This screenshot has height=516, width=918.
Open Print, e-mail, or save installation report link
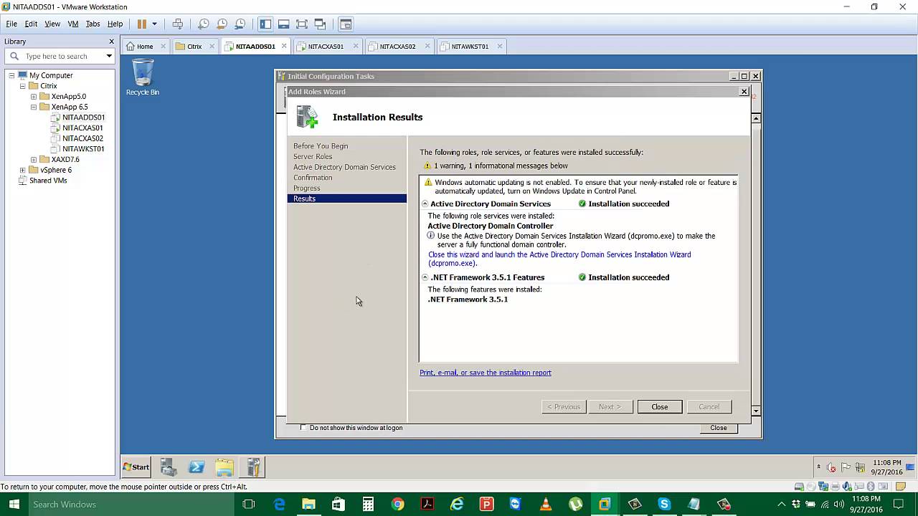[x=486, y=373]
